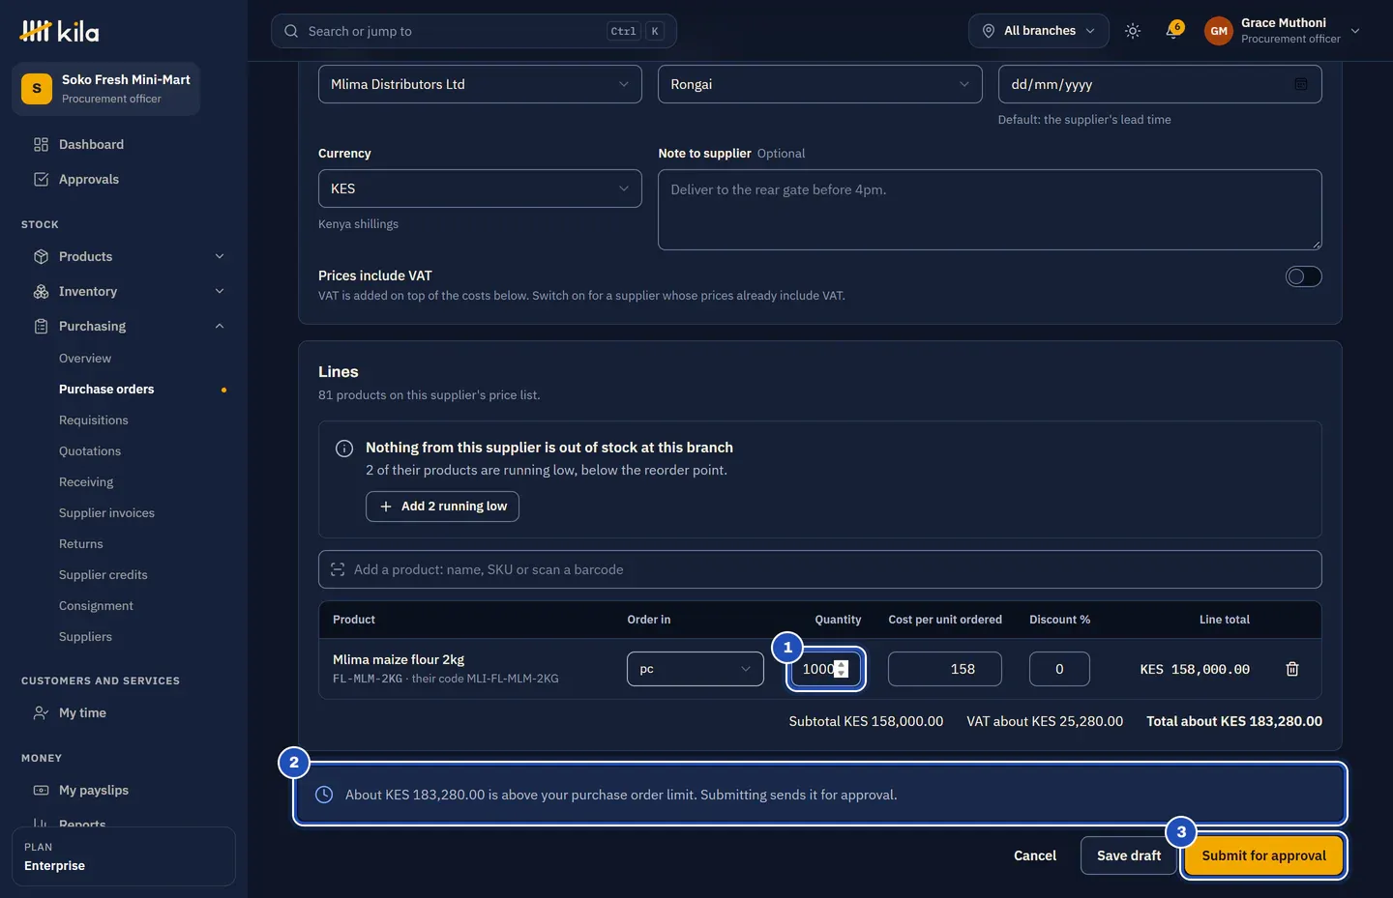The width and height of the screenshot is (1393, 898).
Task: Open the Mlima Distributors Ltd supplier dropdown
Action: [480, 84]
